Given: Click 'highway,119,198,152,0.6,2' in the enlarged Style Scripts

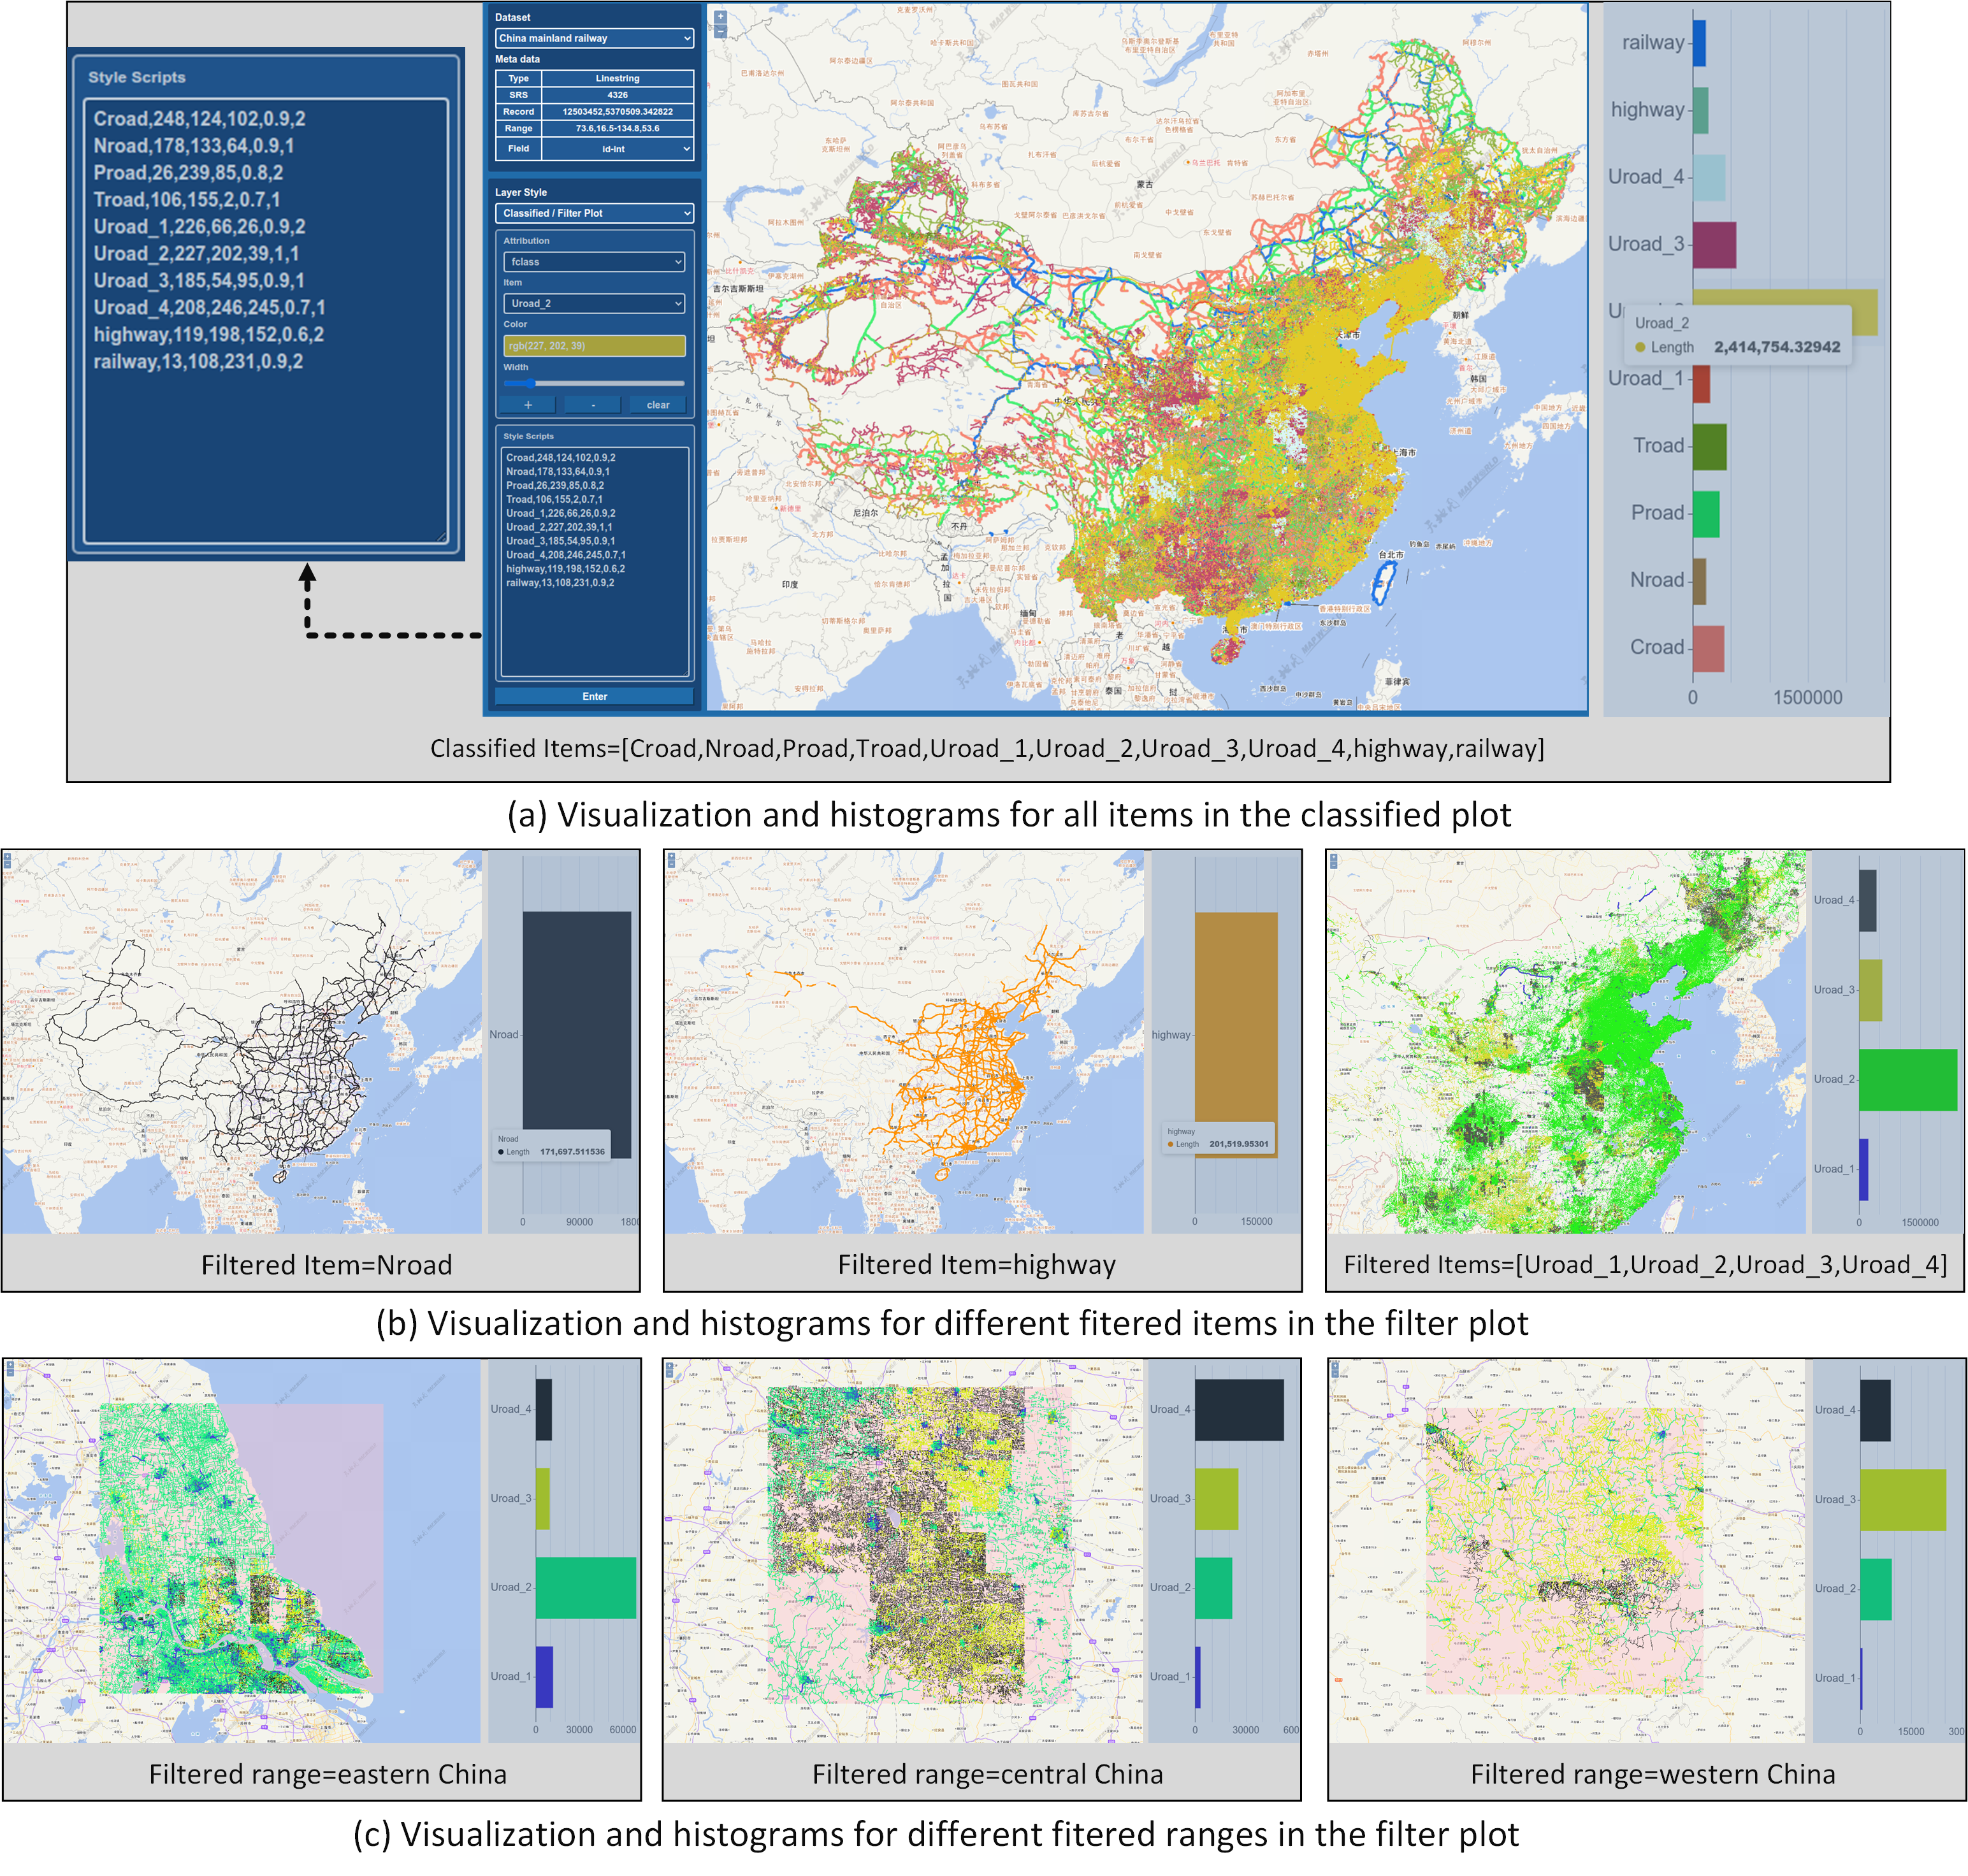Looking at the screenshot, I should (x=209, y=335).
